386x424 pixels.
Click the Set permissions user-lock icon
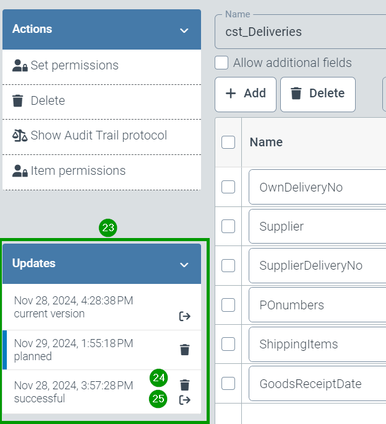[x=20, y=66]
